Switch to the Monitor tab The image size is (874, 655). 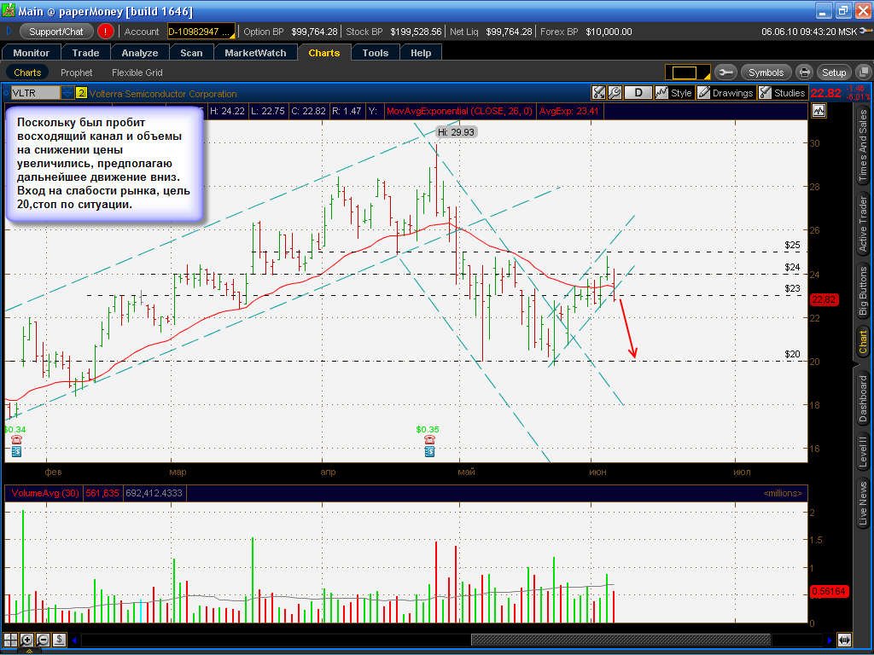point(32,53)
